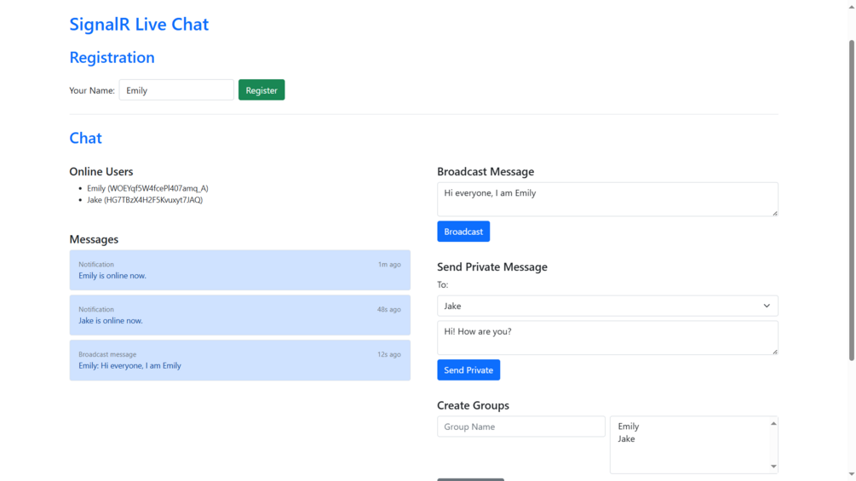
Task: Click the Create Groups heading
Action: click(x=473, y=405)
